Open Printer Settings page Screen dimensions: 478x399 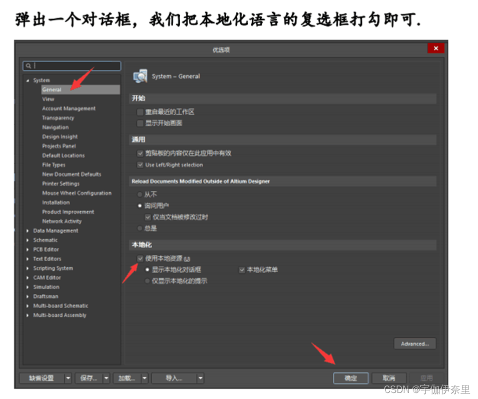click(61, 183)
